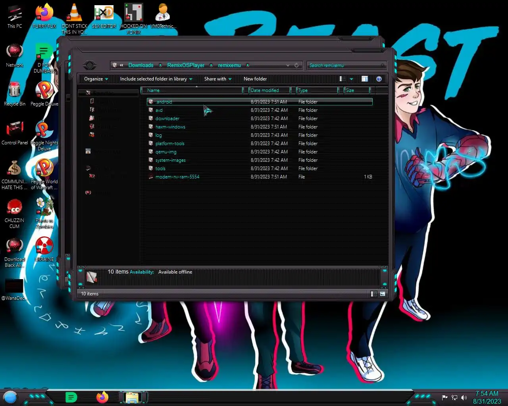Sort by the Date modified column header
Image resolution: width=508 pixels, height=406 pixels.
click(270, 90)
